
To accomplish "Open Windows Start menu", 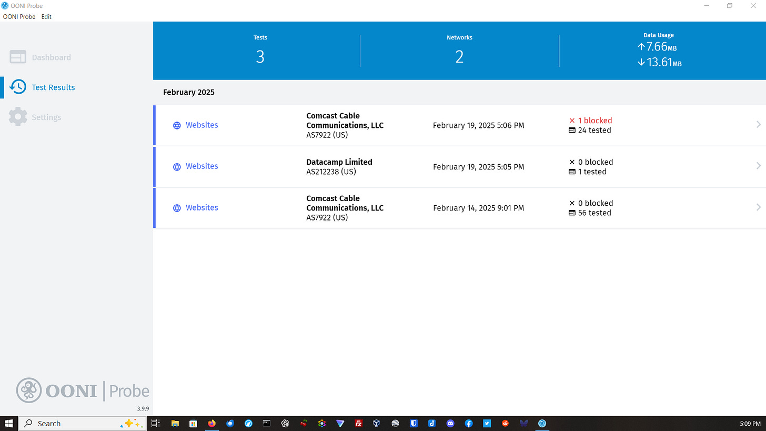I will coord(8,423).
